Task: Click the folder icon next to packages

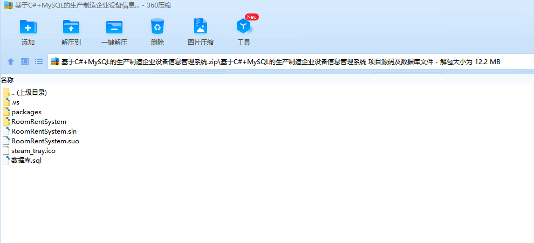Action: pyautogui.click(x=6, y=112)
